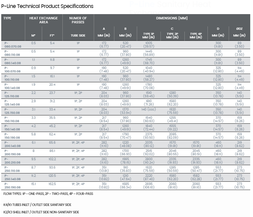Screen dimensions: 253x217
Task: Select the P-250.190.08 row label
Action: (12, 186)
